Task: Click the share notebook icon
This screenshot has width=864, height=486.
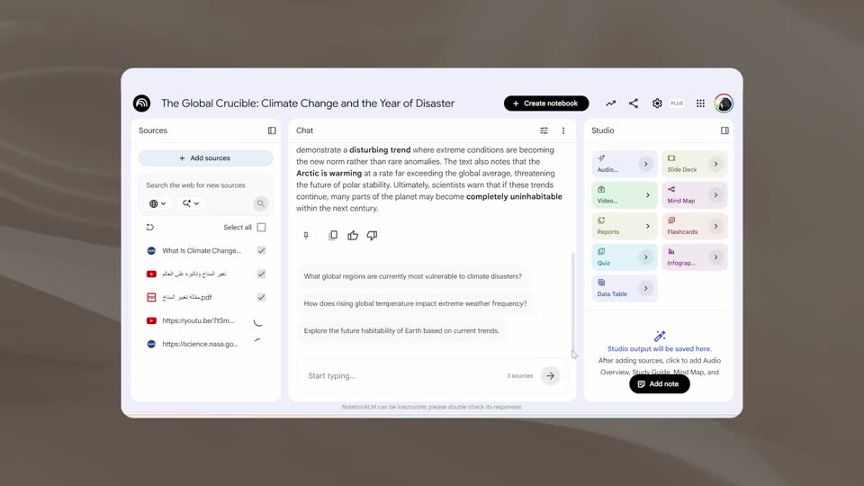Action: (x=634, y=103)
